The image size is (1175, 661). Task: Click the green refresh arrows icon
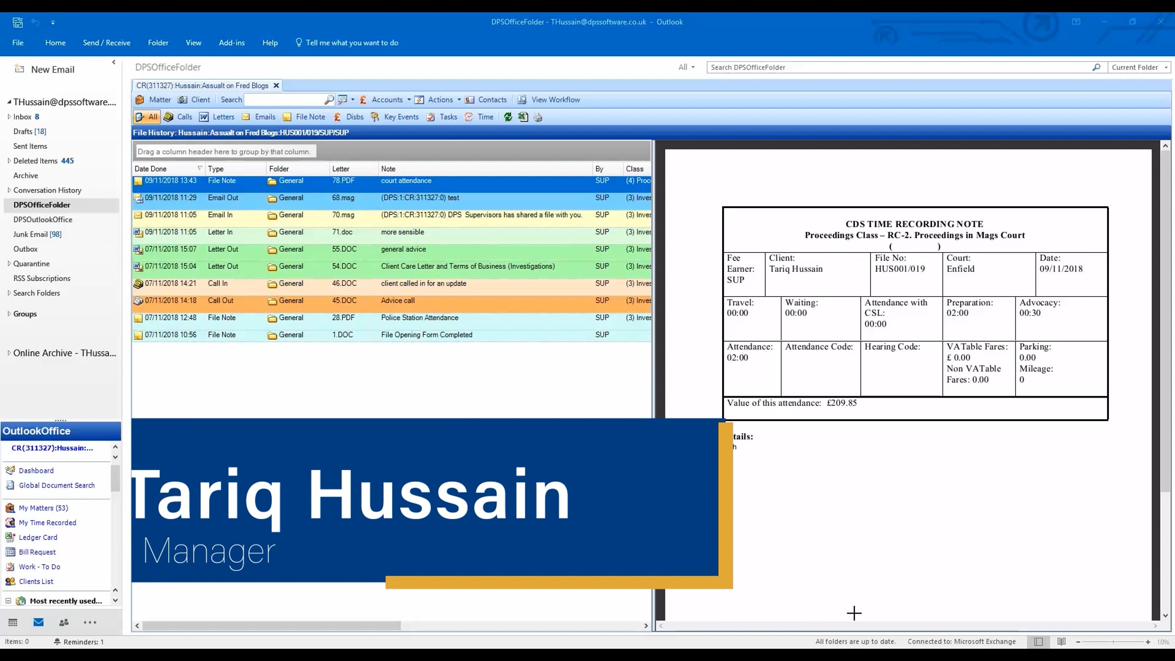coord(508,117)
